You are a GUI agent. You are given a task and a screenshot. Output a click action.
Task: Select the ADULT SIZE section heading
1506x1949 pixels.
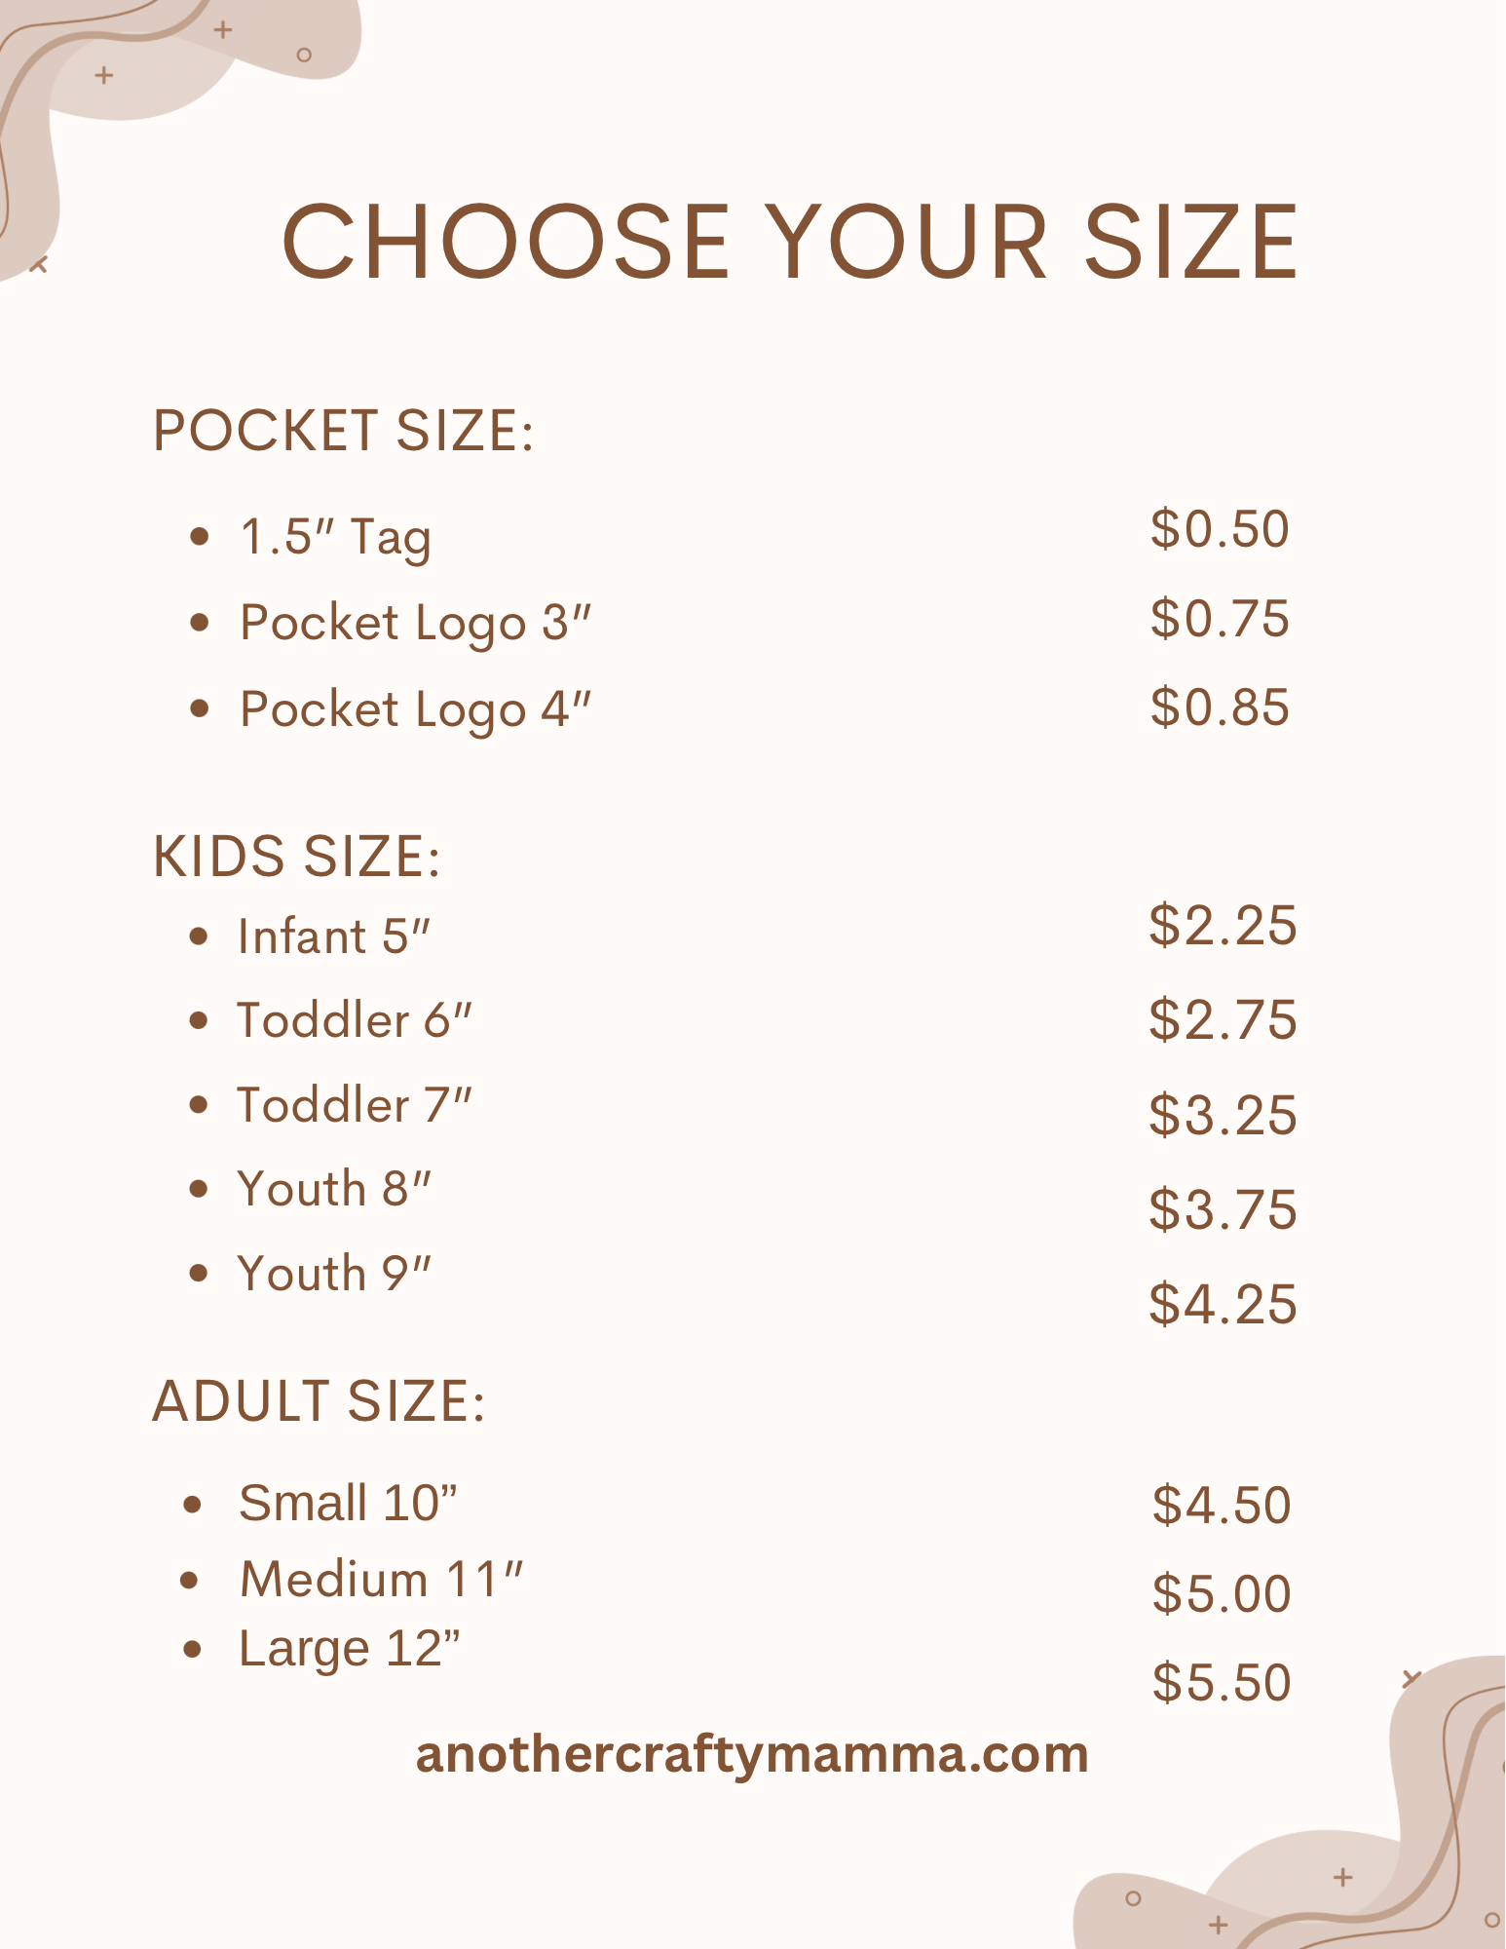click(x=319, y=1401)
